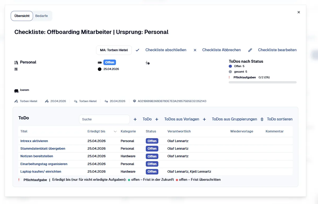318x204 pixels.
Task: Click the Pflichtaufgaben progress bar
Action: [x=263, y=82]
